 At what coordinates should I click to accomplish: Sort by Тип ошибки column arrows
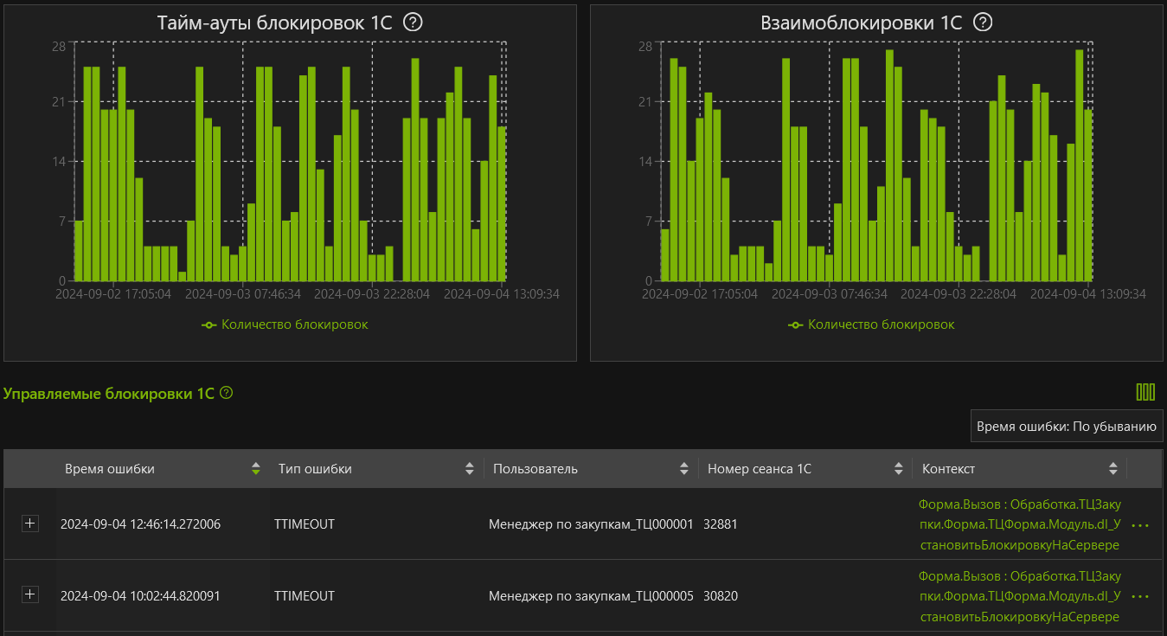click(470, 469)
